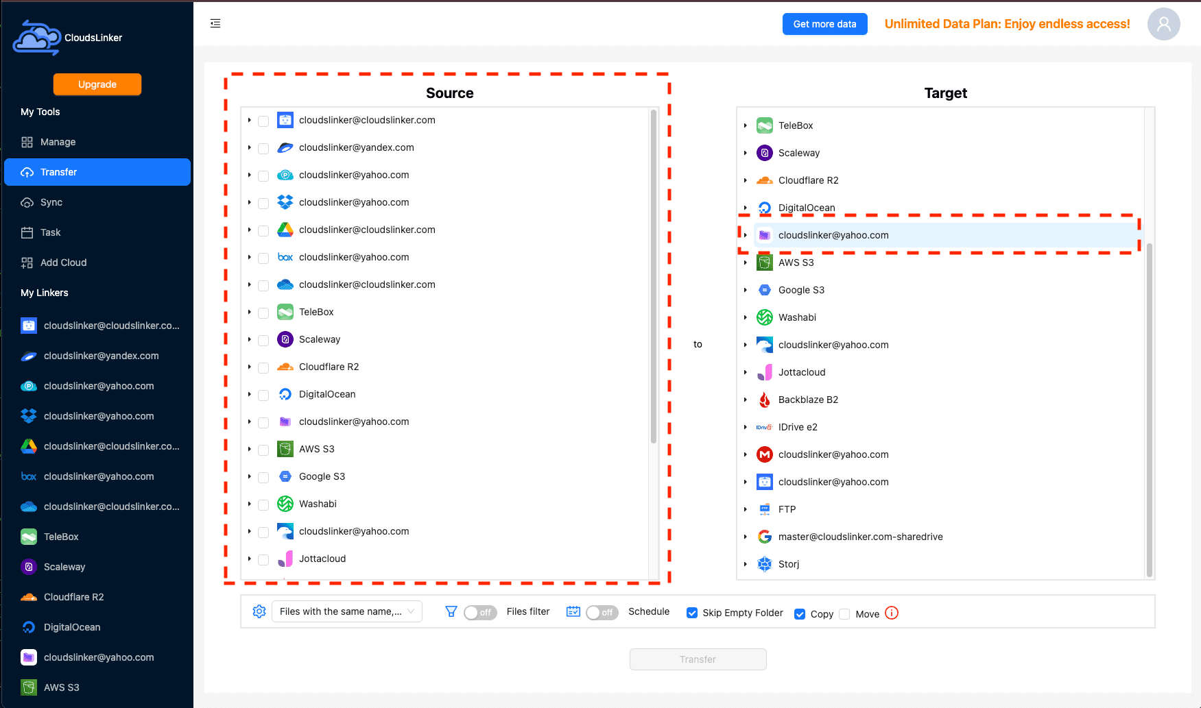Click the Scaleway icon in the sidebar
Image resolution: width=1201 pixels, height=708 pixels.
[x=29, y=567]
